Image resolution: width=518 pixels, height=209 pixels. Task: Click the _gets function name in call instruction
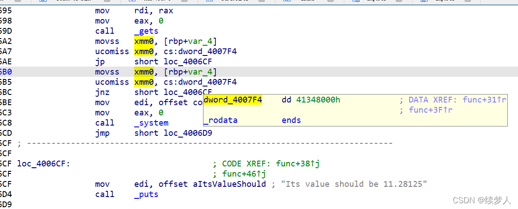(146, 32)
